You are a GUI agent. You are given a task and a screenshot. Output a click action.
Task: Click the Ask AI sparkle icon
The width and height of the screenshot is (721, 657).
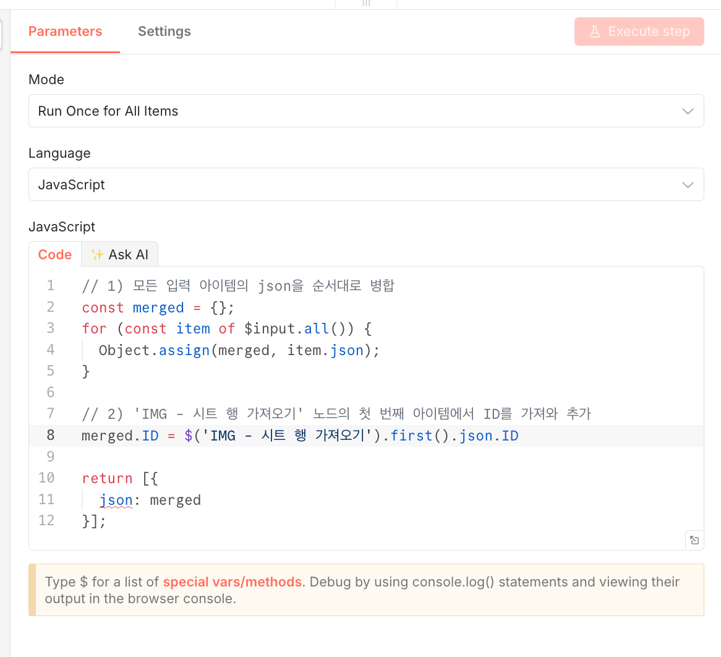click(x=97, y=254)
